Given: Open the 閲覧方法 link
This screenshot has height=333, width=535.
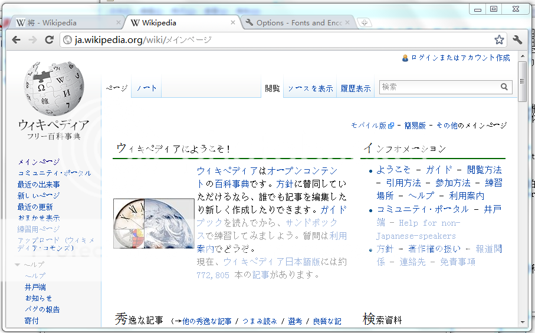Looking at the screenshot, I should click(x=484, y=170).
